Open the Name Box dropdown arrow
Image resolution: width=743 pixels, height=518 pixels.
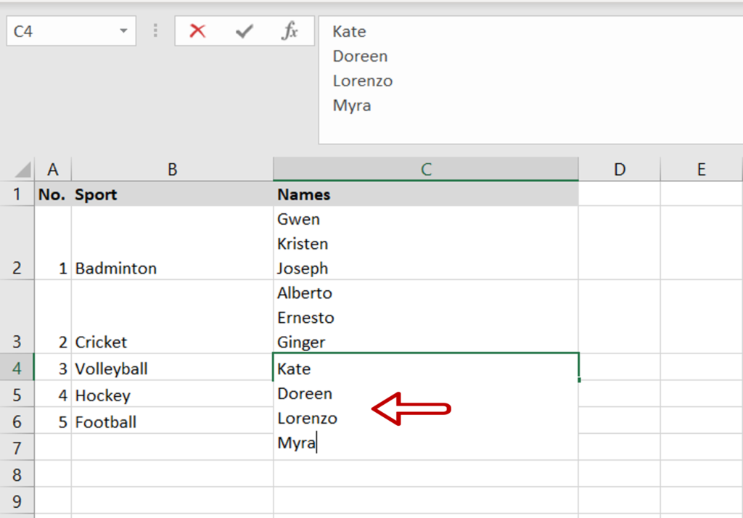tap(123, 30)
